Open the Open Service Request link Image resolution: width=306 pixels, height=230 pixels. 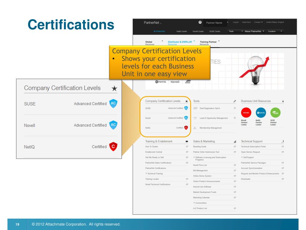(250, 152)
